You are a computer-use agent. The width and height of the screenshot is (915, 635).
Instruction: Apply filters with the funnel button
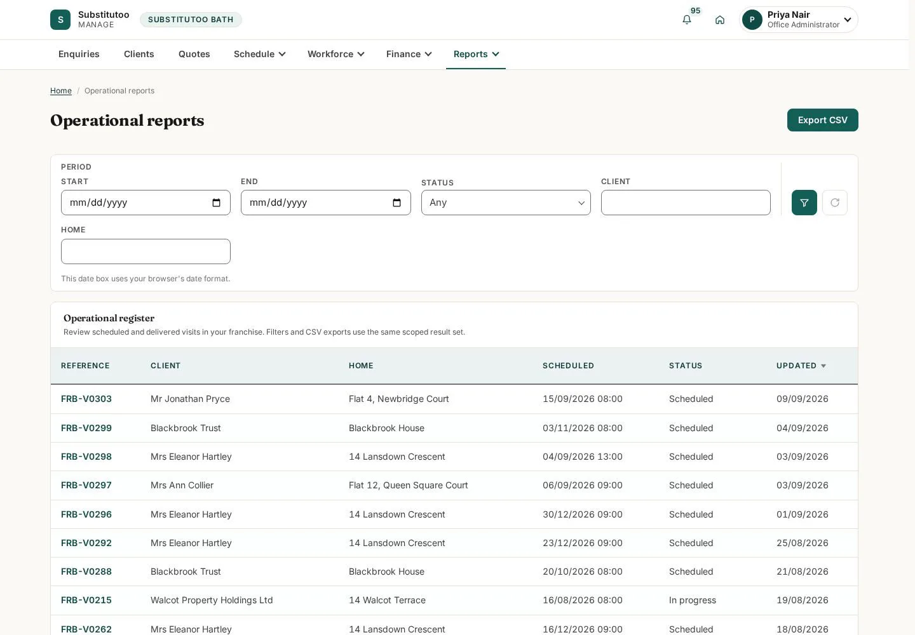[804, 203]
